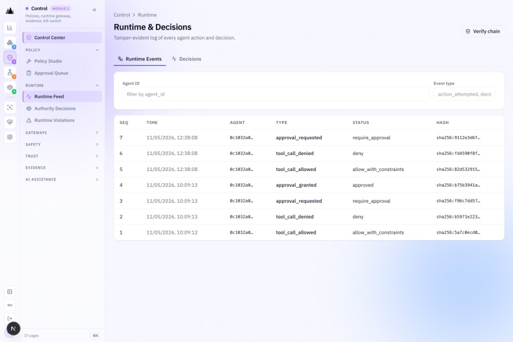This screenshot has height=342, width=513.
Task: Click hash sha256:fd4590f8f in row 6
Action: coord(458,153)
